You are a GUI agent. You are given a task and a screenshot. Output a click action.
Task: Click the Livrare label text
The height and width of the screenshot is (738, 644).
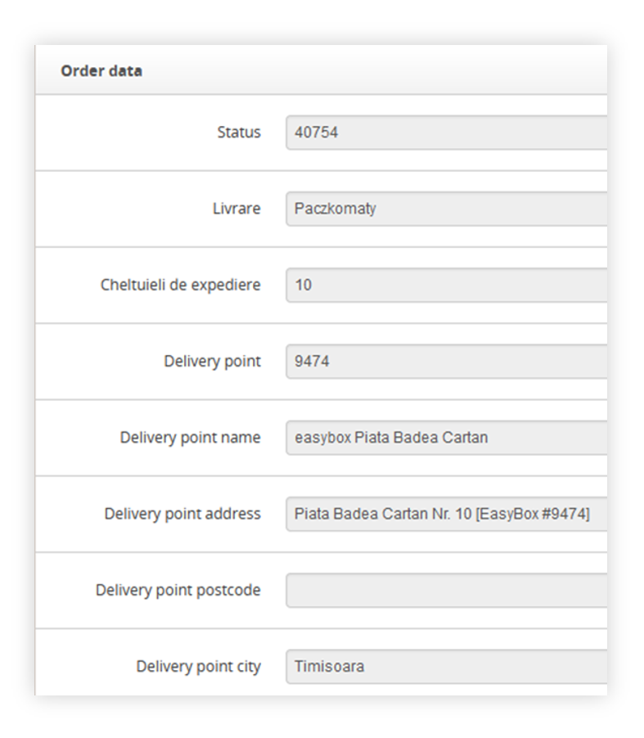click(236, 209)
